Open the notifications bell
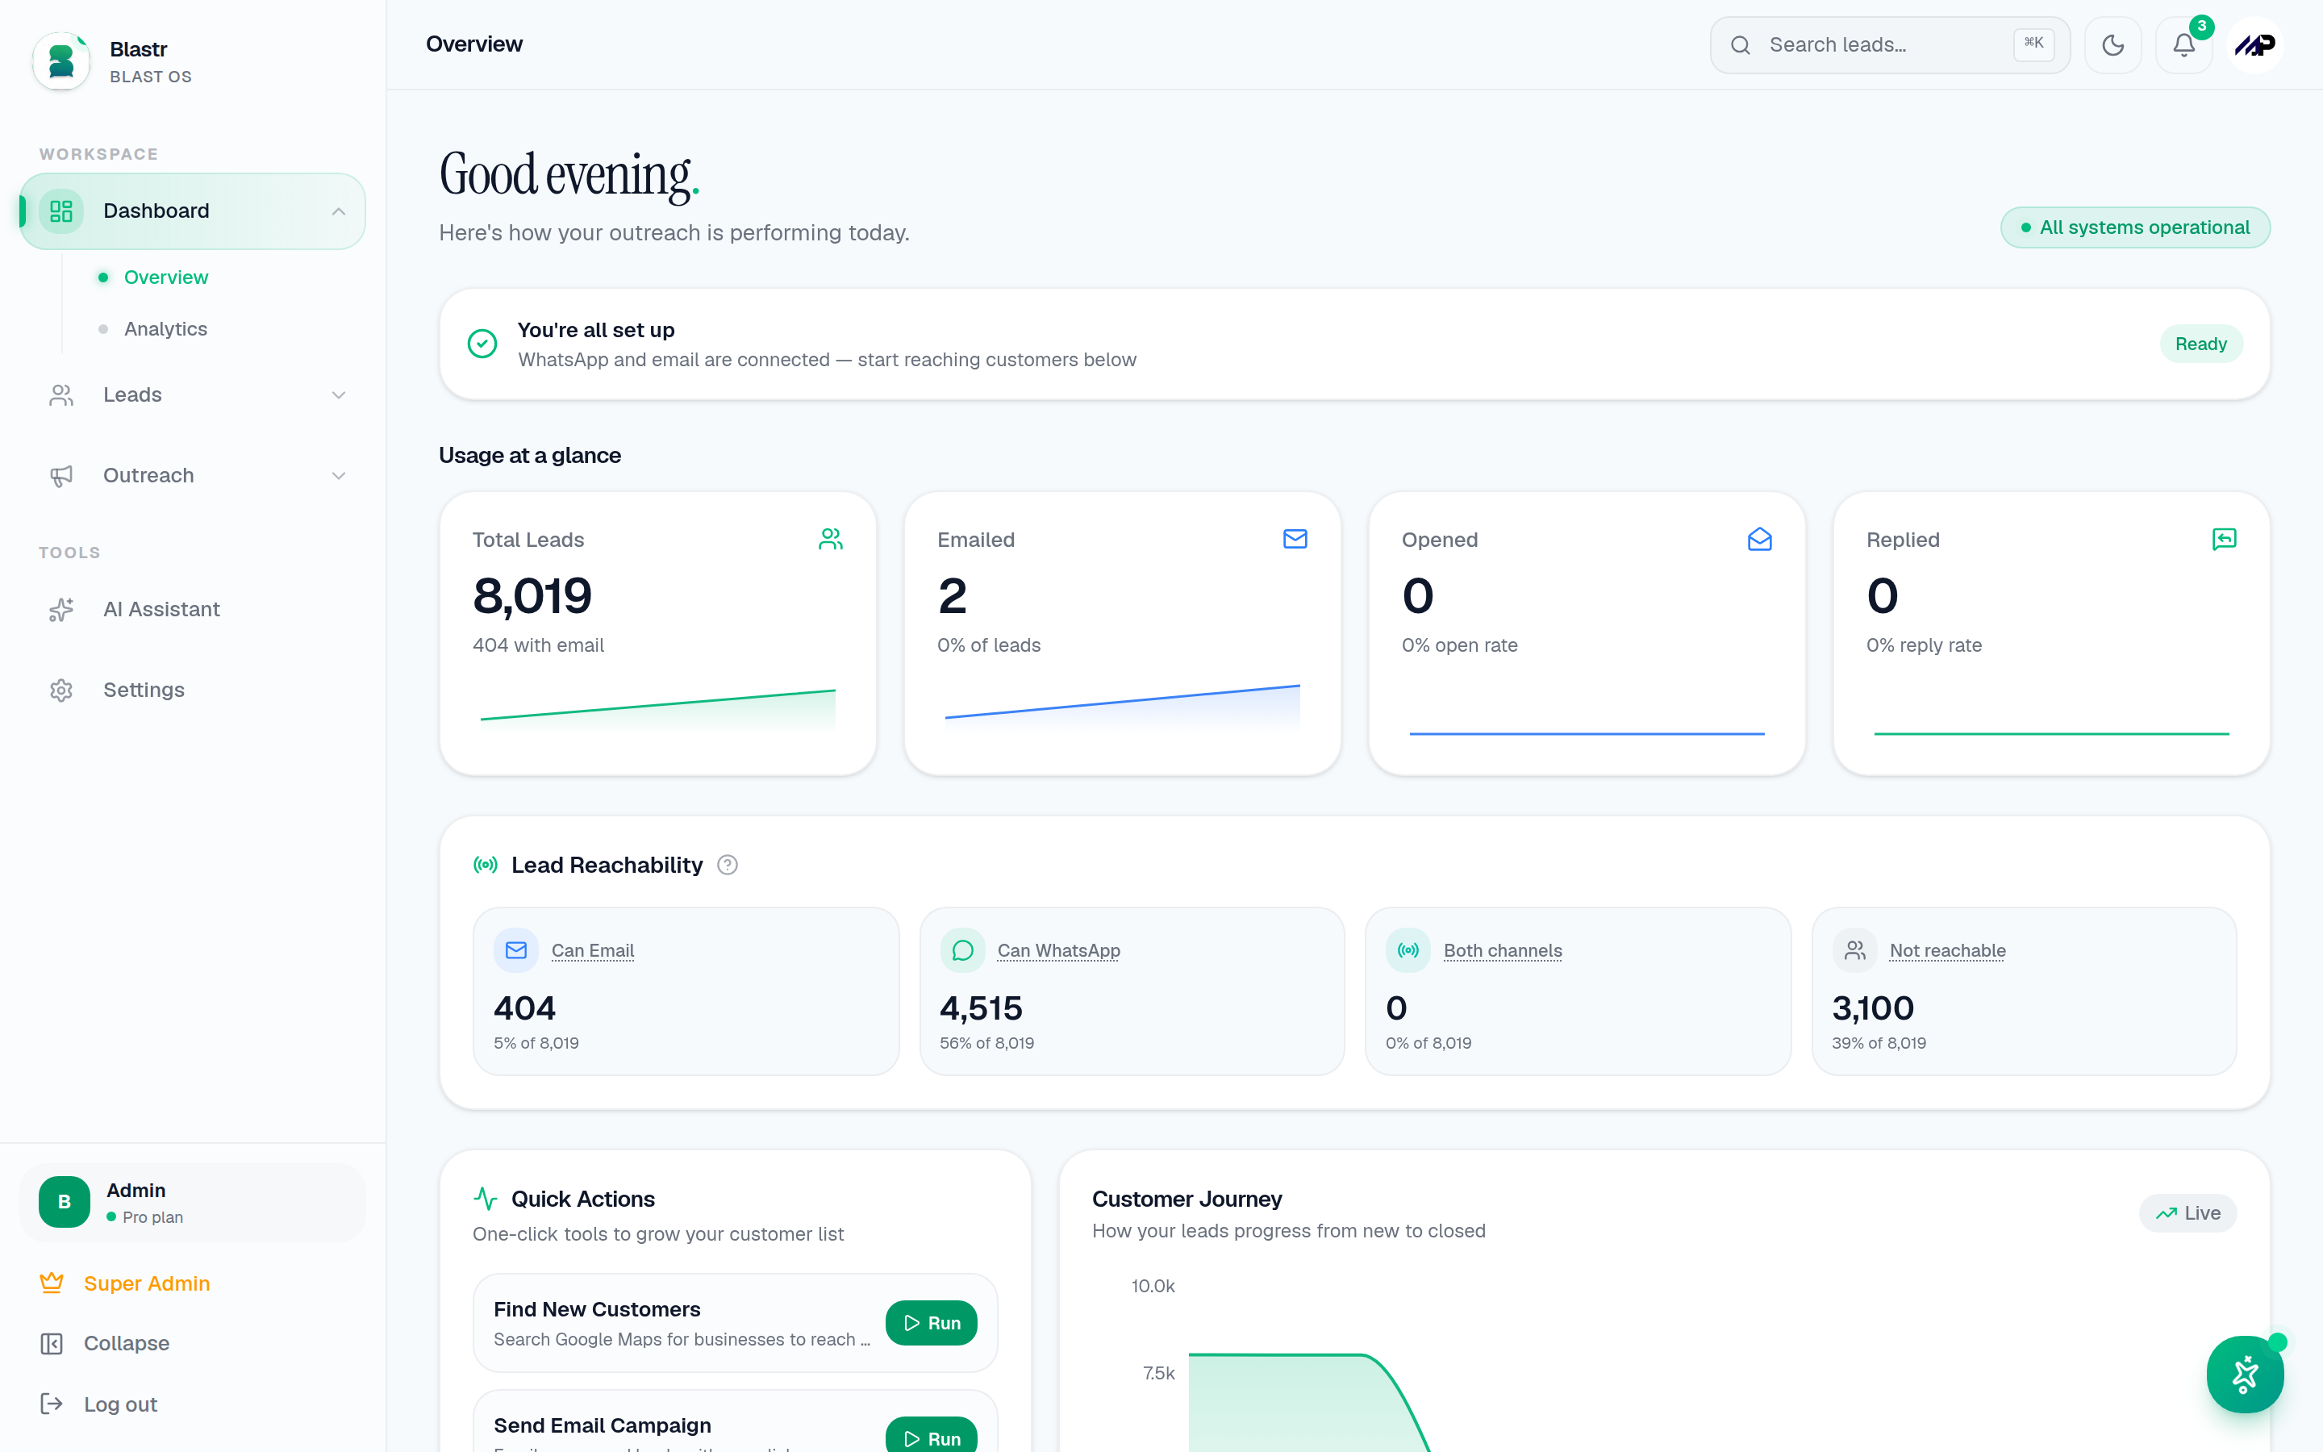The width and height of the screenshot is (2323, 1452). point(2183,45)
